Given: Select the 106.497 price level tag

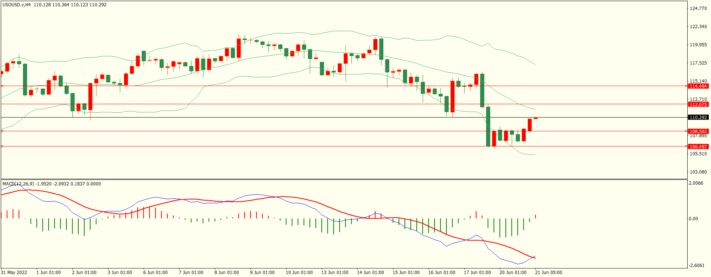Looking at the screenshot, I should coord(698,146).
